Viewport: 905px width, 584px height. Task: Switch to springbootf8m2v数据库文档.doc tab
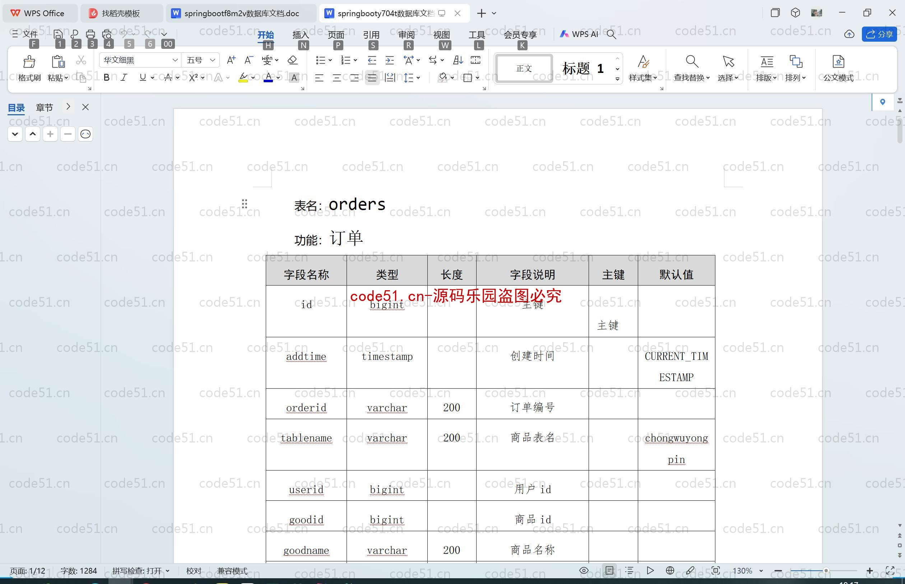[241, 13]
